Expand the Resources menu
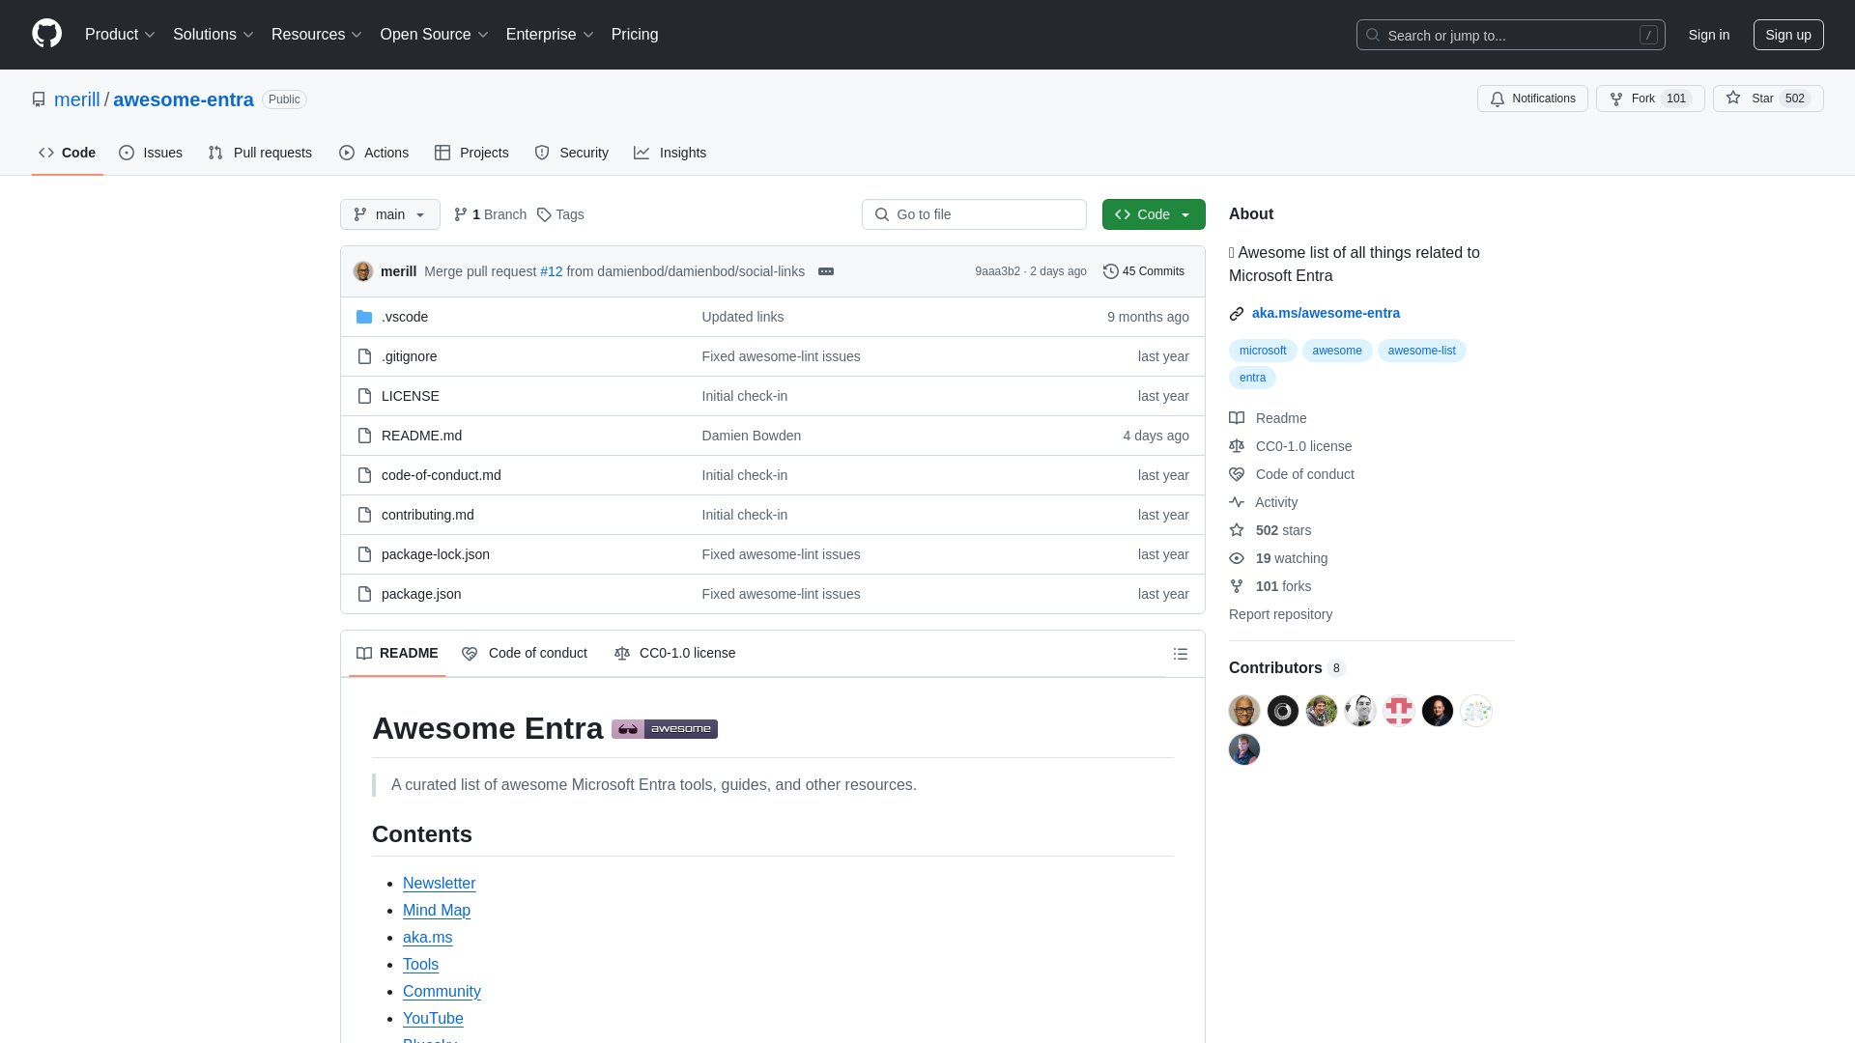 coord(317,35)
